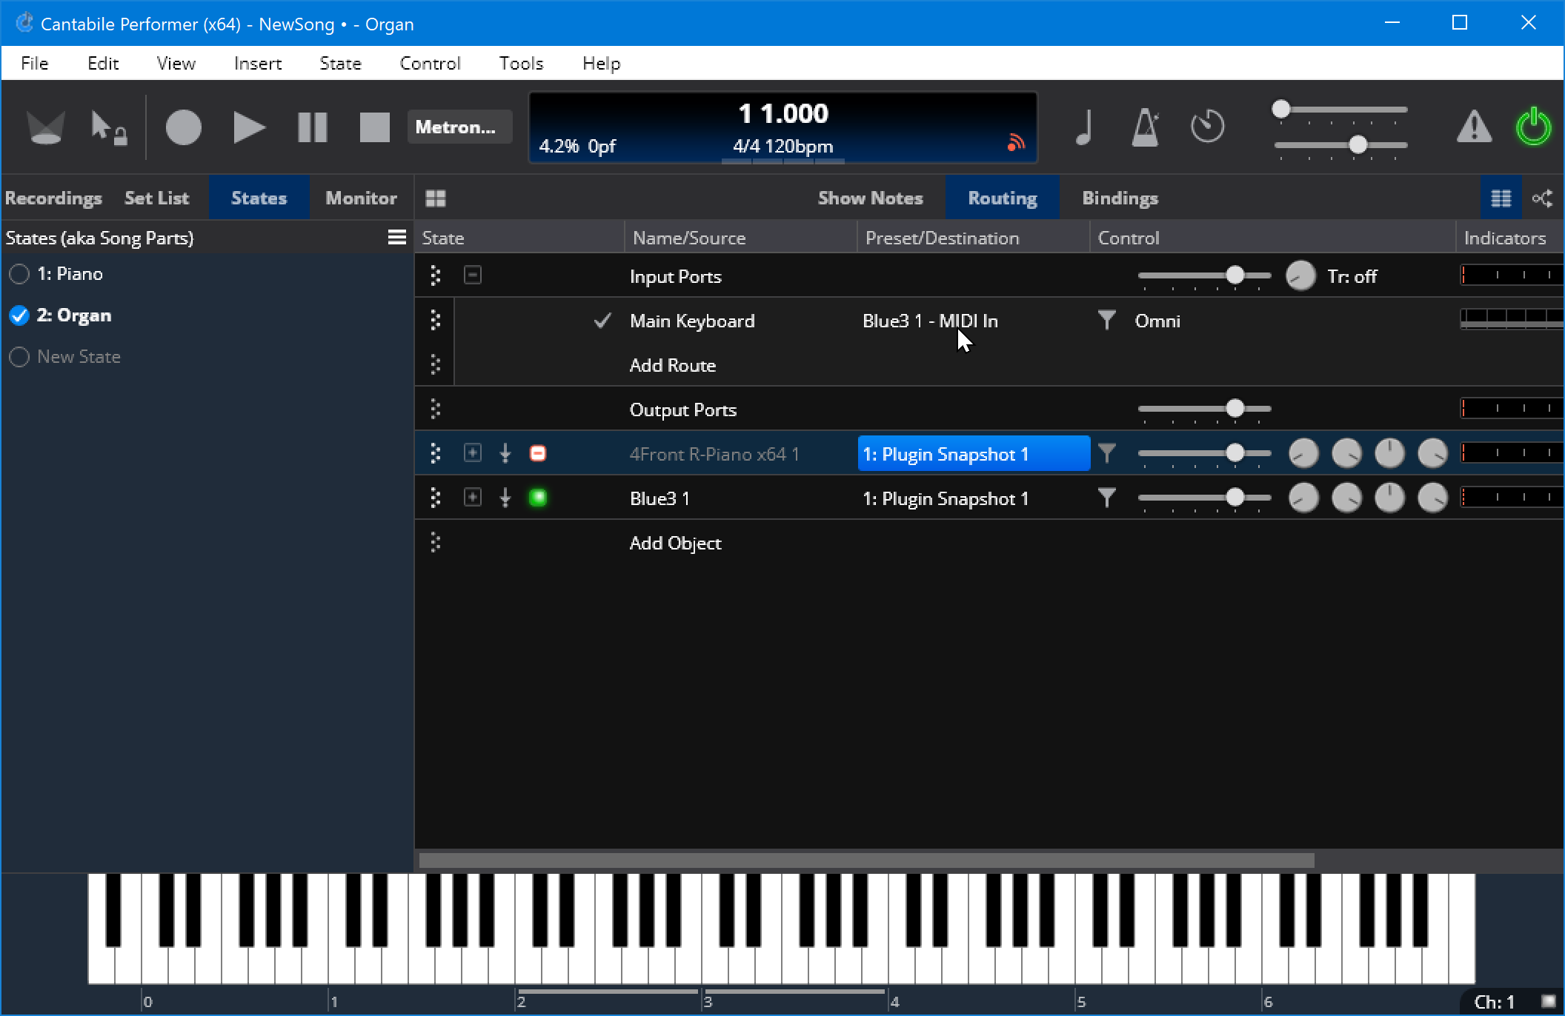Switch to the States tab
Screen dimensions: 1565x1016
click(x=259, y=198)
